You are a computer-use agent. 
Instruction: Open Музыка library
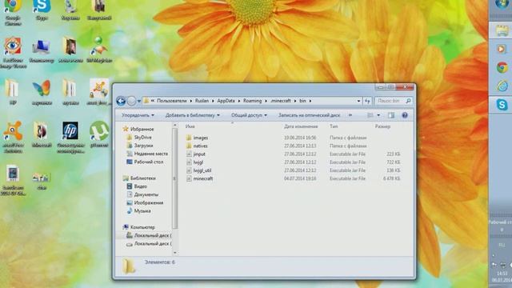click(x=142, y=211)
